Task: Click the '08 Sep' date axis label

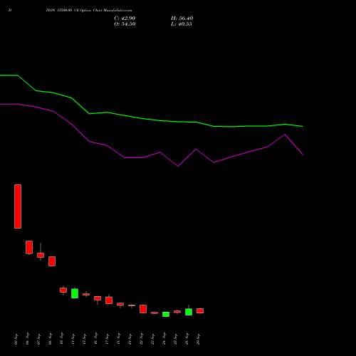Action: coord(51,338)
